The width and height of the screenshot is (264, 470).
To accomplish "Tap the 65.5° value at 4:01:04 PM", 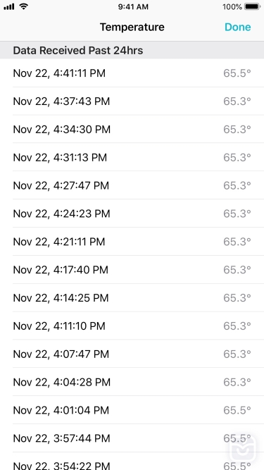I will click(x=237, y=410).
